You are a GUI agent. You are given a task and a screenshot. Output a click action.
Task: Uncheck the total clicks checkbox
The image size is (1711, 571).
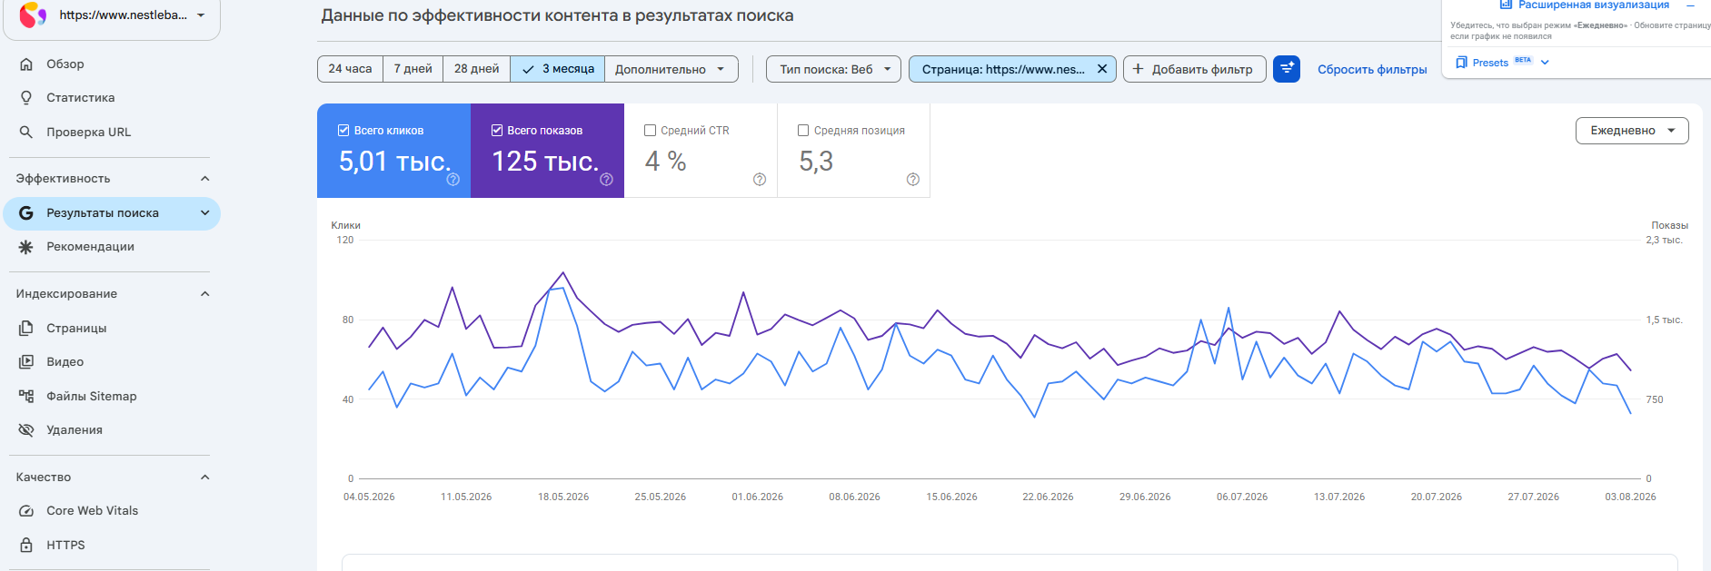[343, 131]
